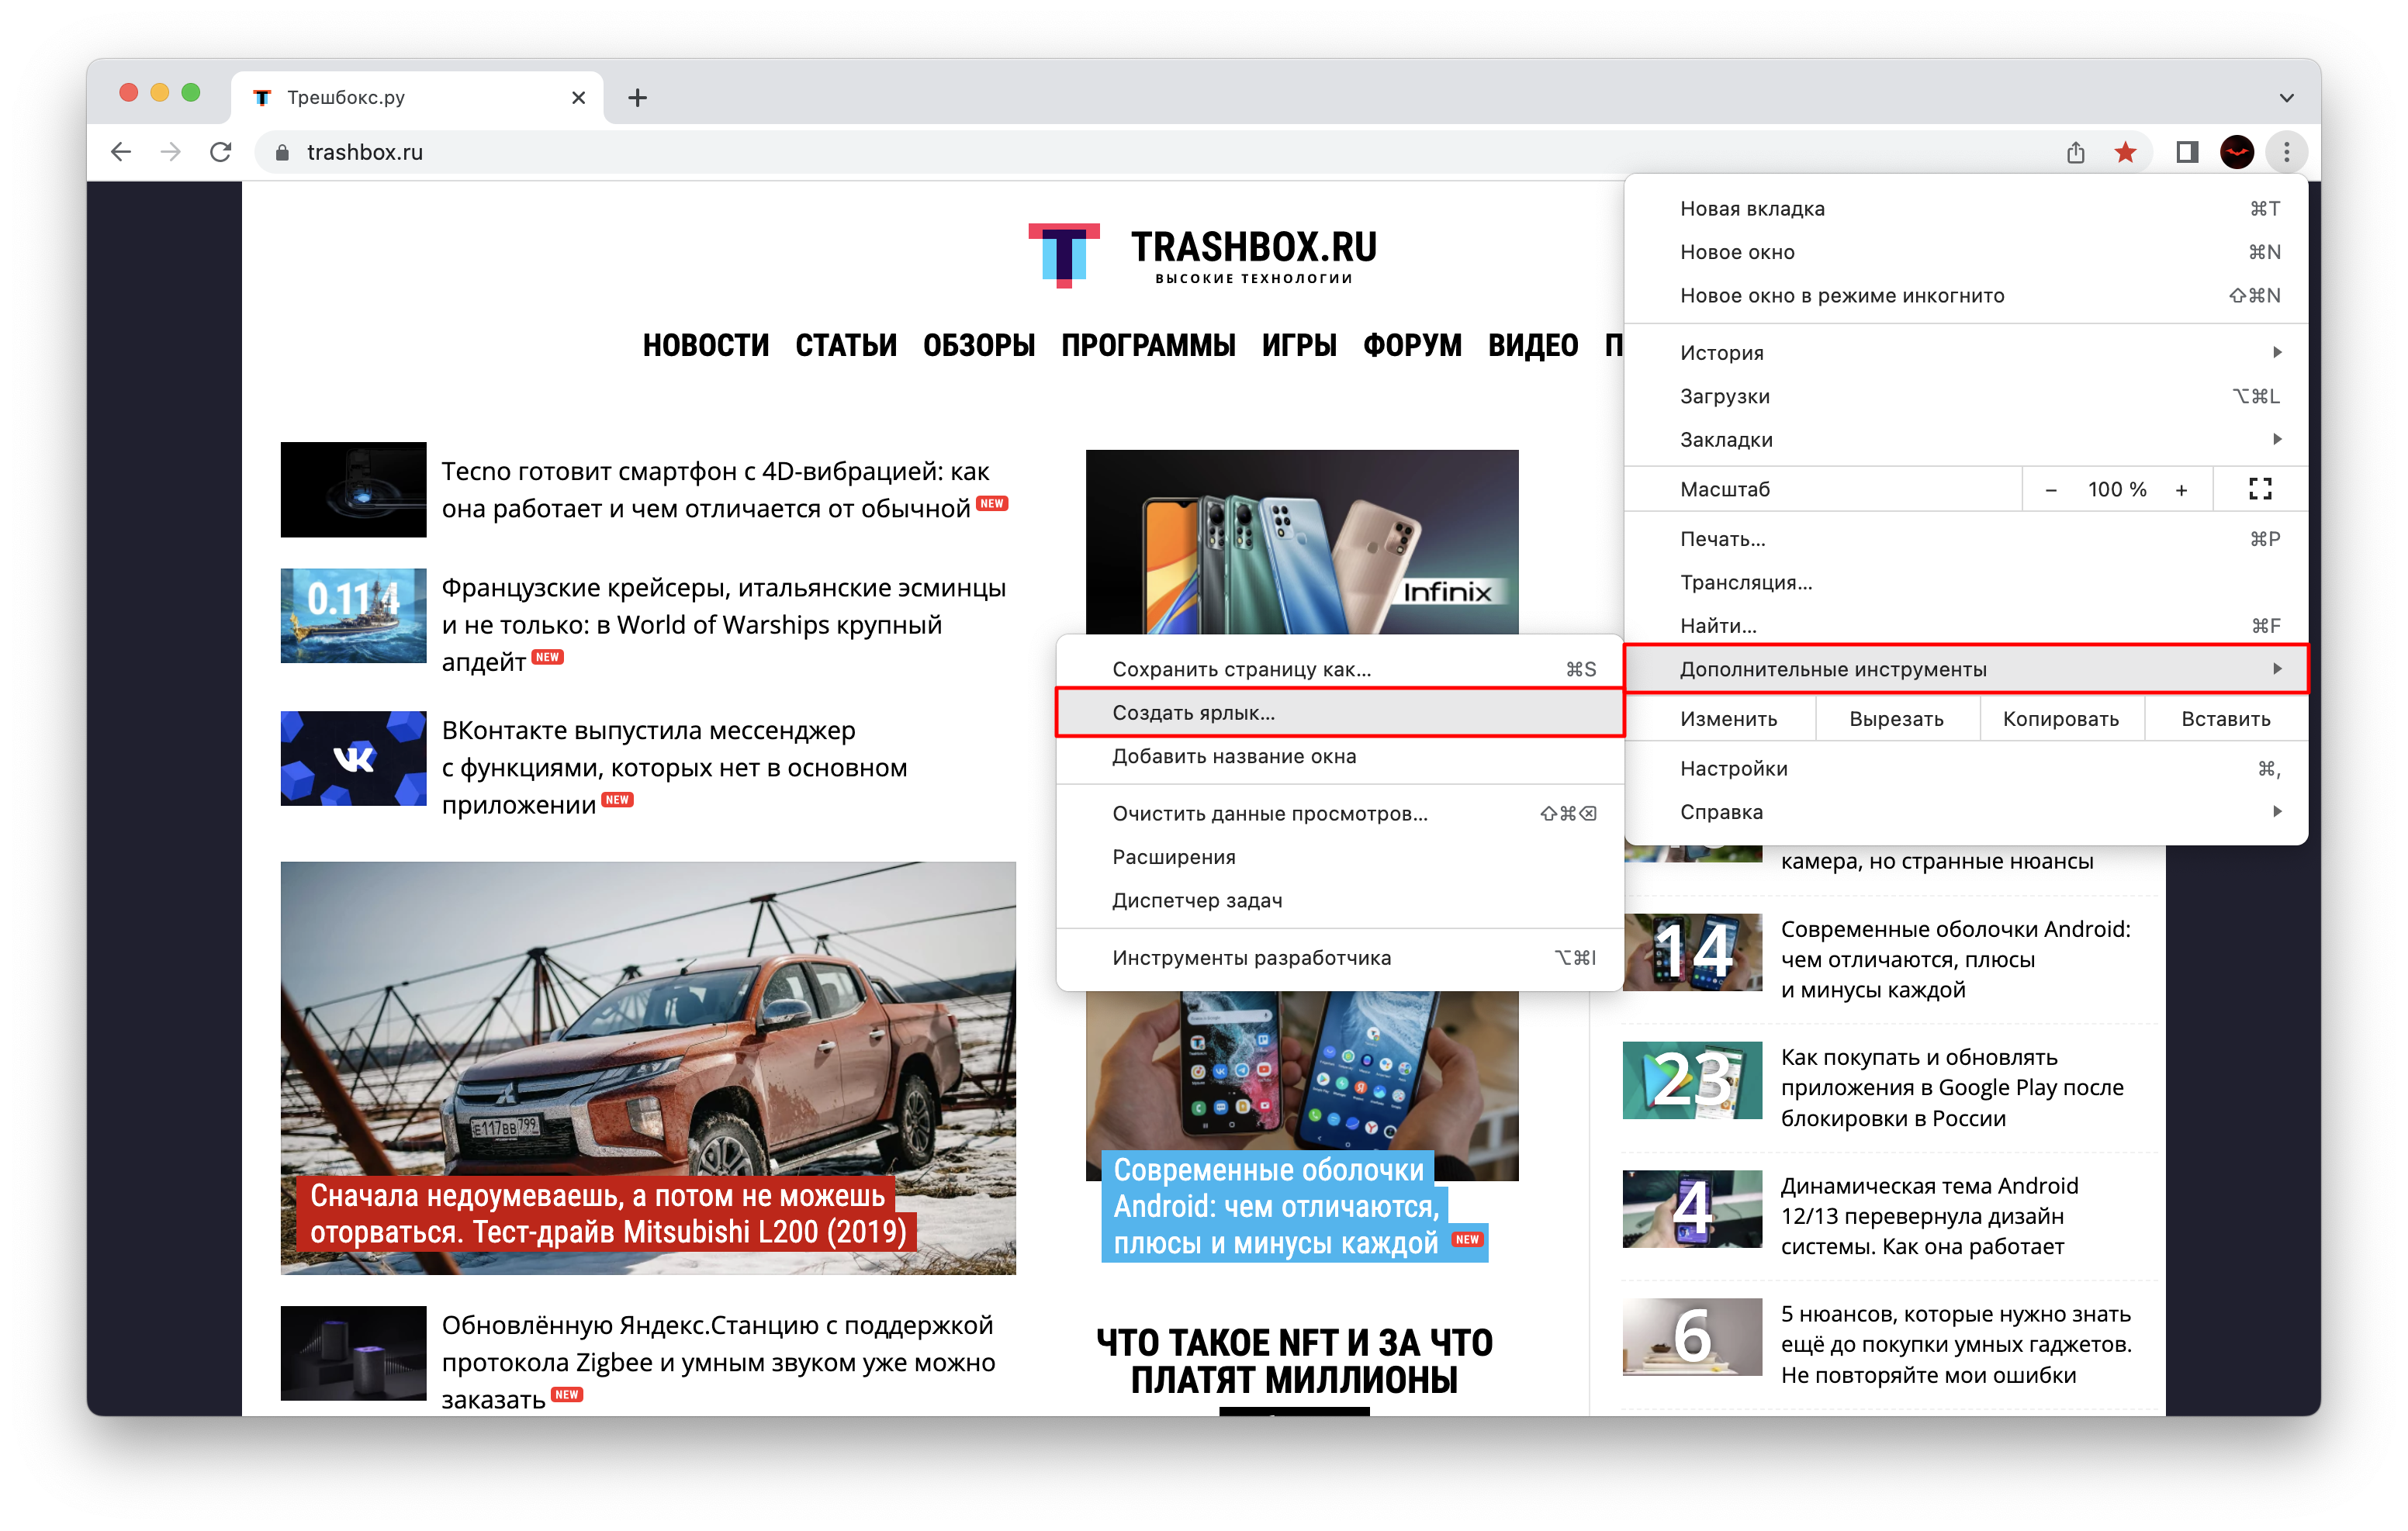This screenshot has width=2408, height=1531.
Task: Click the Копировать button
Action: point(2061,719)
